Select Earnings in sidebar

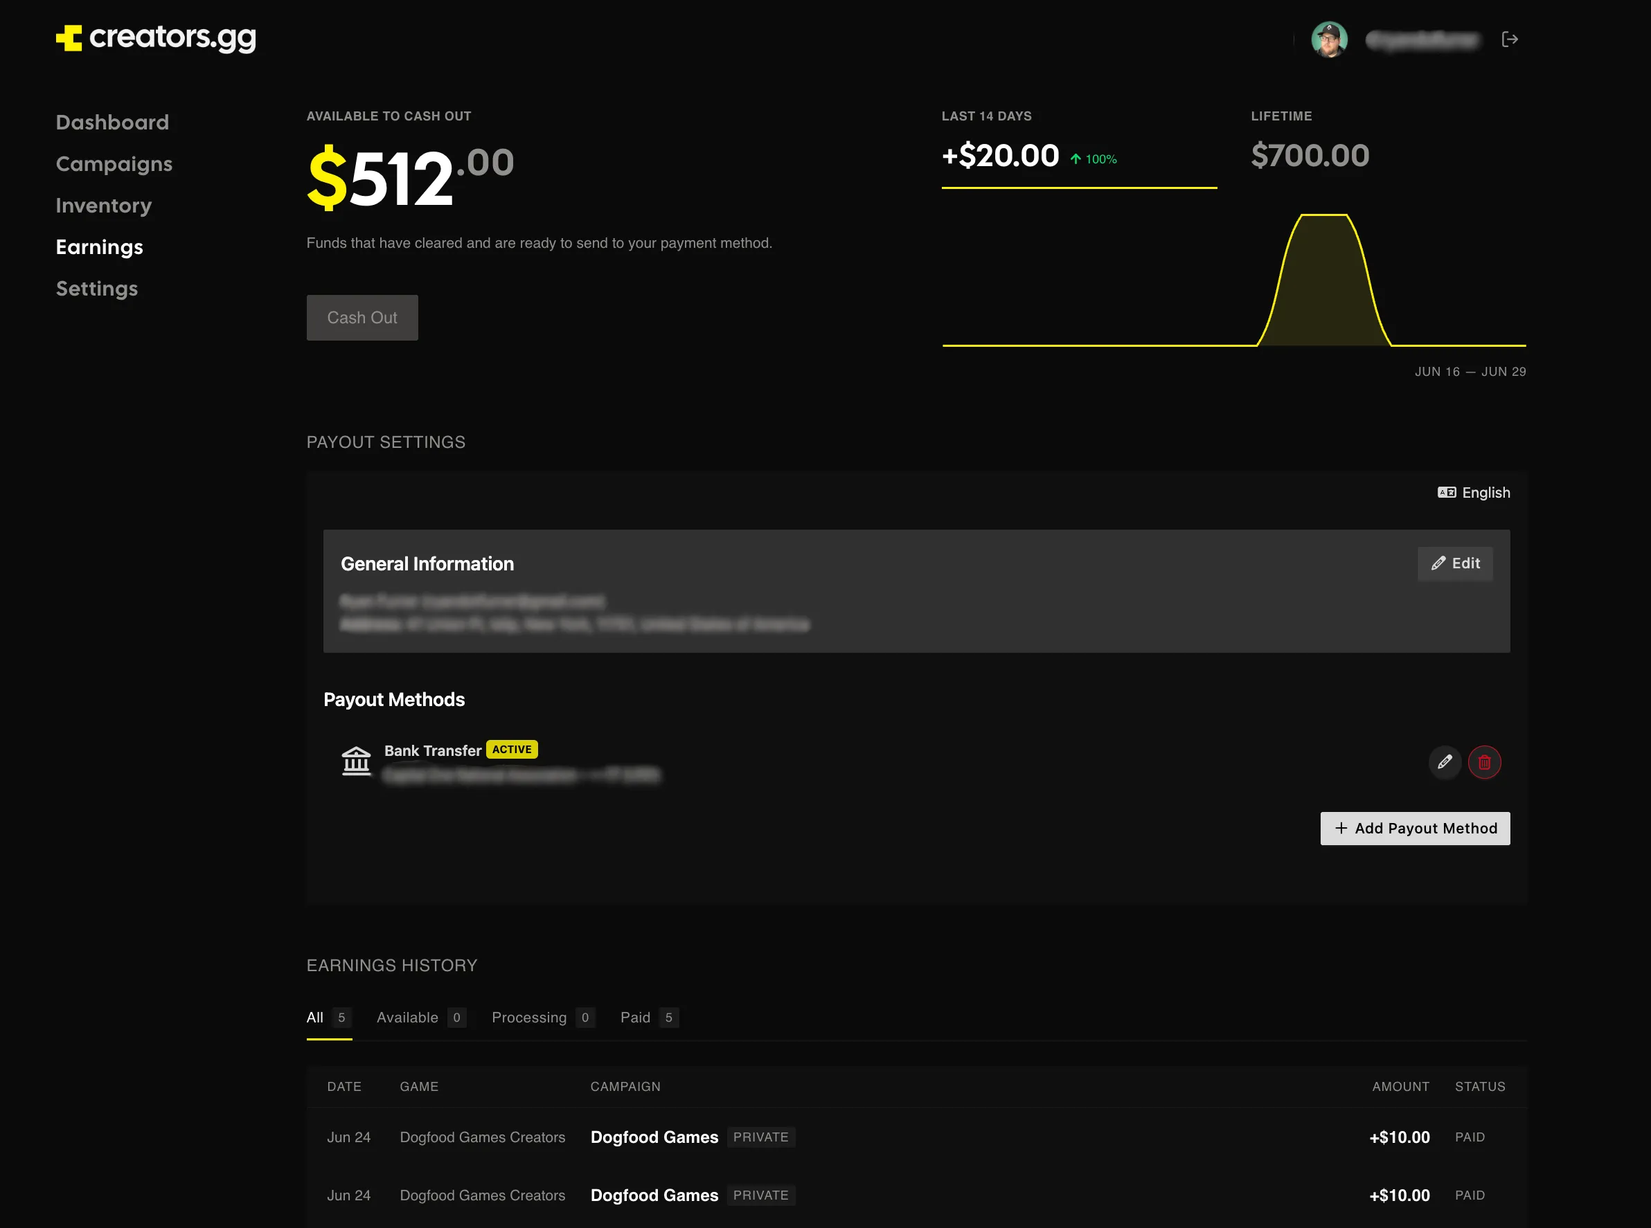[100, 247]
